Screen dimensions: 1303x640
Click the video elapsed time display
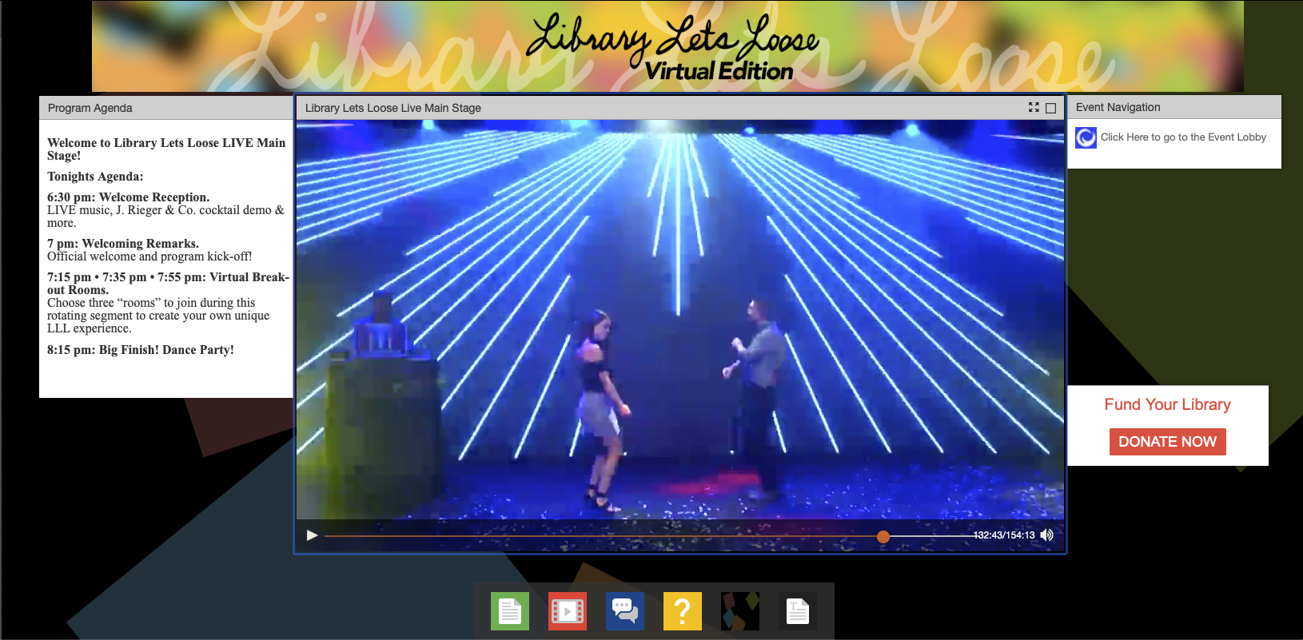point(1005,535)
